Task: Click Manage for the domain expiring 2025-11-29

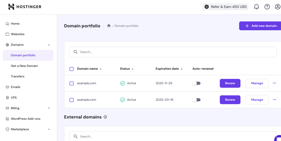Action: tap(257, 83)
